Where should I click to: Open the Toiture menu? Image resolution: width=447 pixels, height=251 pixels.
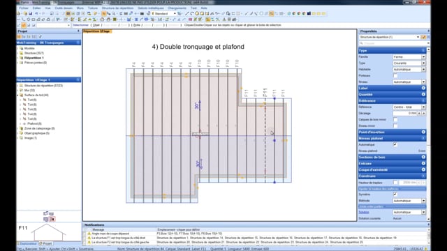pos(92,8)
